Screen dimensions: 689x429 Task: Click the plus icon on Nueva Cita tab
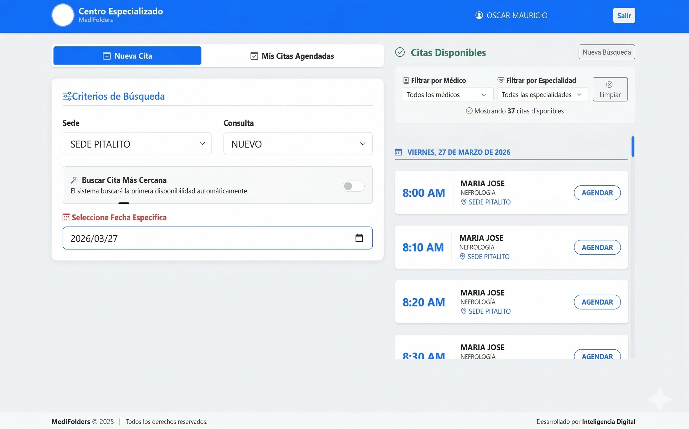pyautogui.click(x=107, y=56)
